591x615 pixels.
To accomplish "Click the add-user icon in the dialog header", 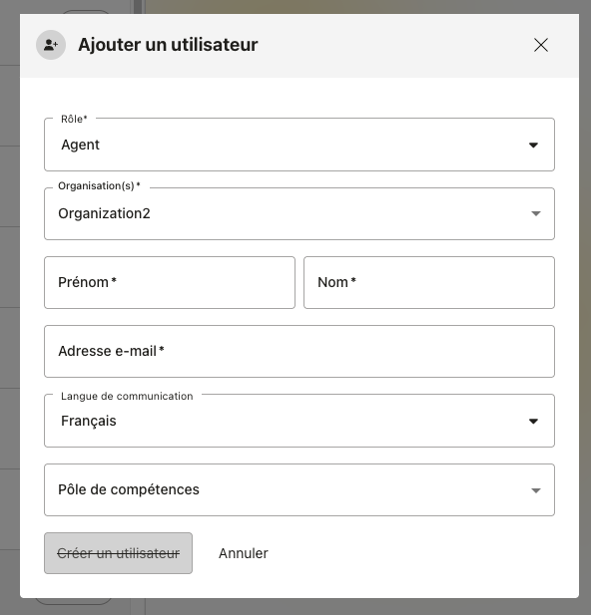I will 51,45.
